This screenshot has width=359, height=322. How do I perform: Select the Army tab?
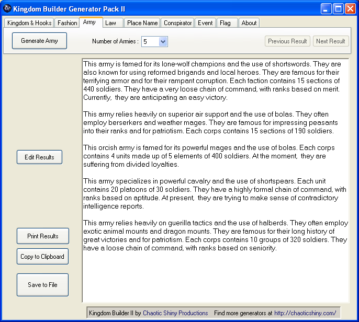(91, 22)
